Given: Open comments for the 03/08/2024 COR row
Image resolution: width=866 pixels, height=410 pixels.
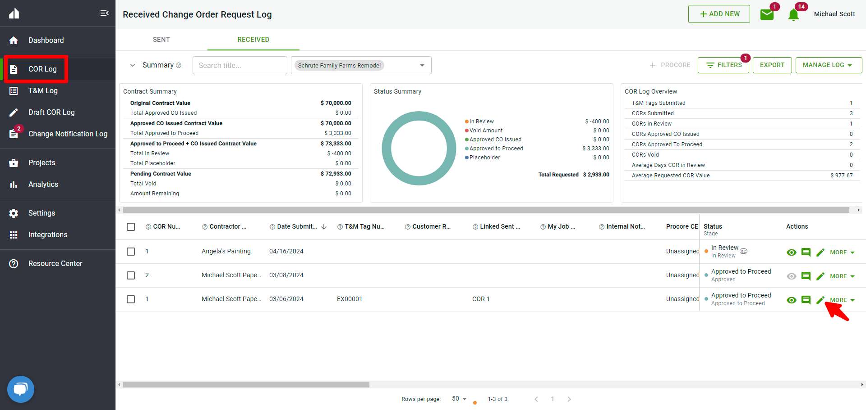Looking at the screenshot, I should [x=806, y=276].
